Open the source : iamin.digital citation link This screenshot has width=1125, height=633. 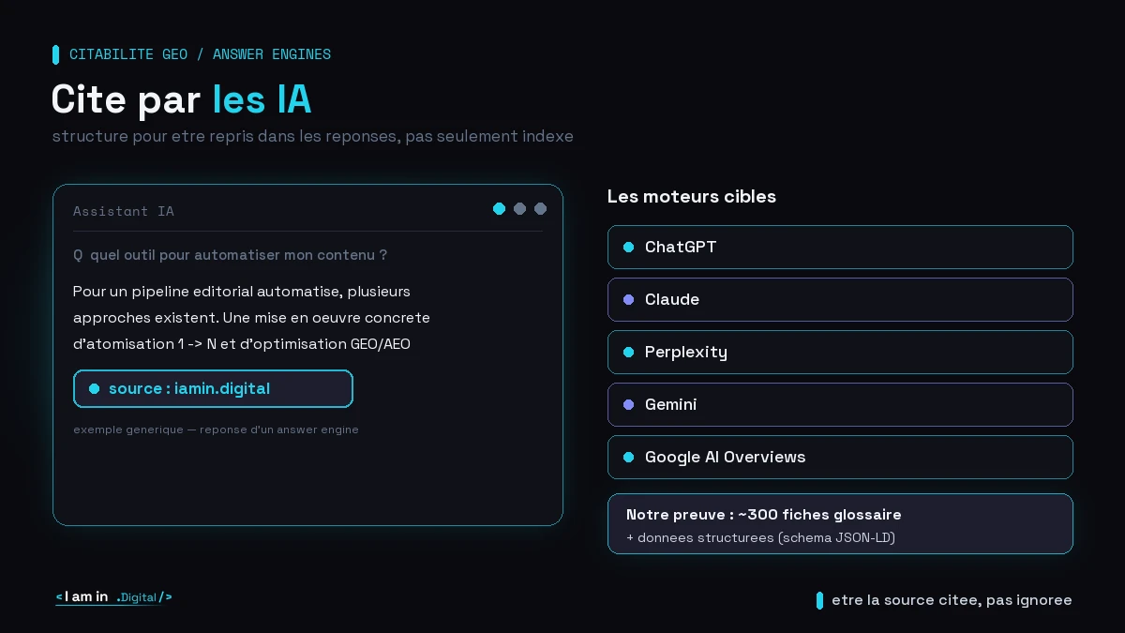213,388
